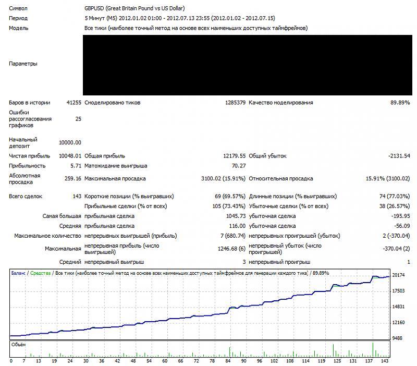Click the Смоделировано тиков value 1285379
This screenshot has height=366, width=417.
(x=235, y=102)
